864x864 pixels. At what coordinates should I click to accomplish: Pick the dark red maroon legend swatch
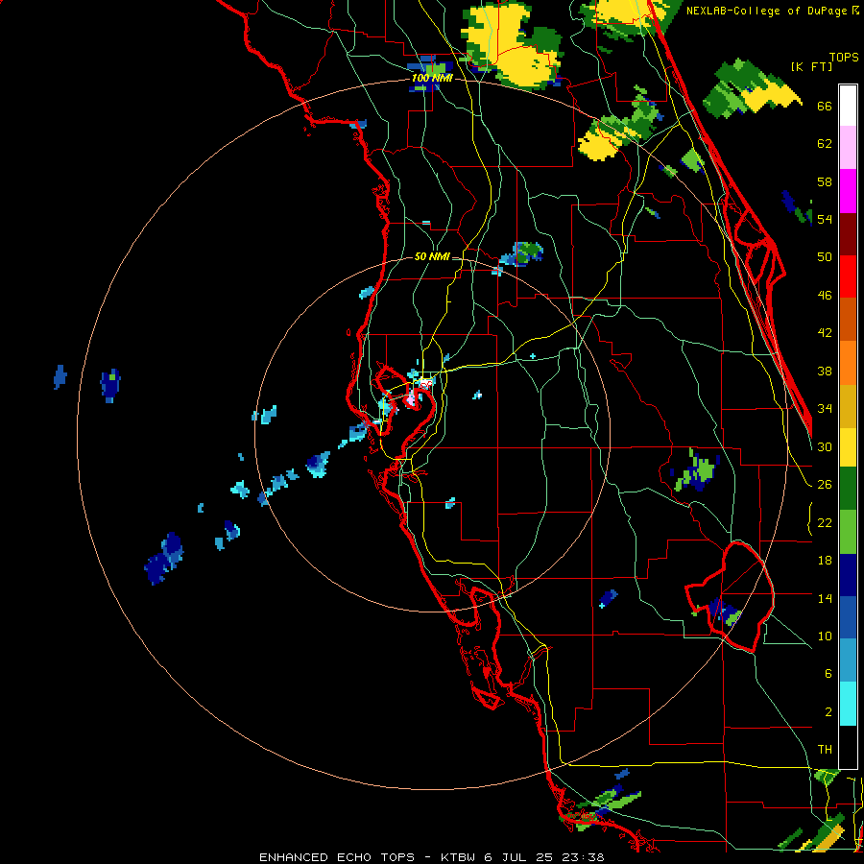[848, 234]
